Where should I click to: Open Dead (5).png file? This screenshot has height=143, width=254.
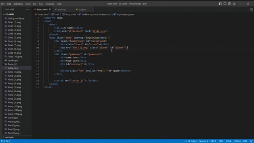coord(14,37)
